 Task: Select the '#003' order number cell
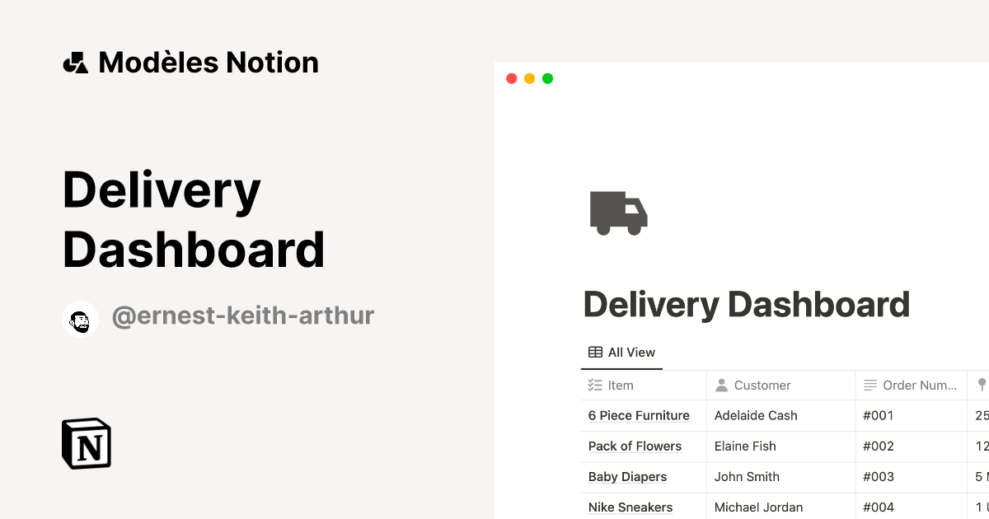(x=879, y=476)
